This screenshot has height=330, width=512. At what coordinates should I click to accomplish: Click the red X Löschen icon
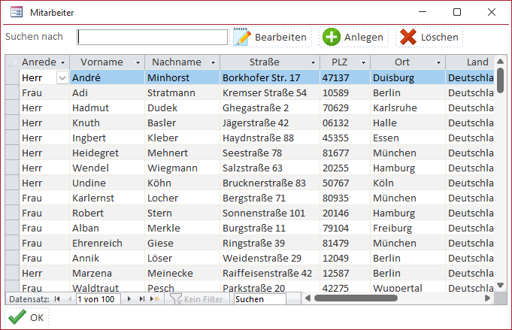(x=408, y=37)
